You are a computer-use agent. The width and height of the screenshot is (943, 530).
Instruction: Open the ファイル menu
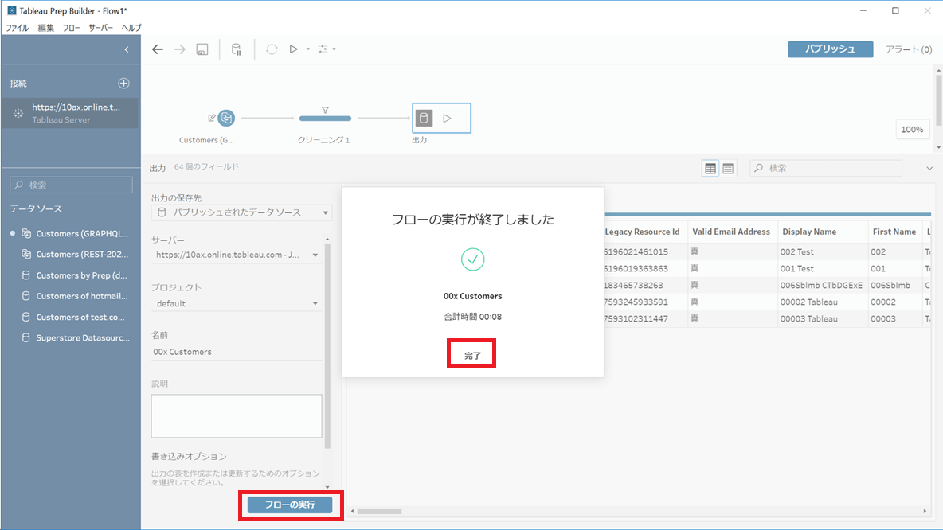(18, 28)
